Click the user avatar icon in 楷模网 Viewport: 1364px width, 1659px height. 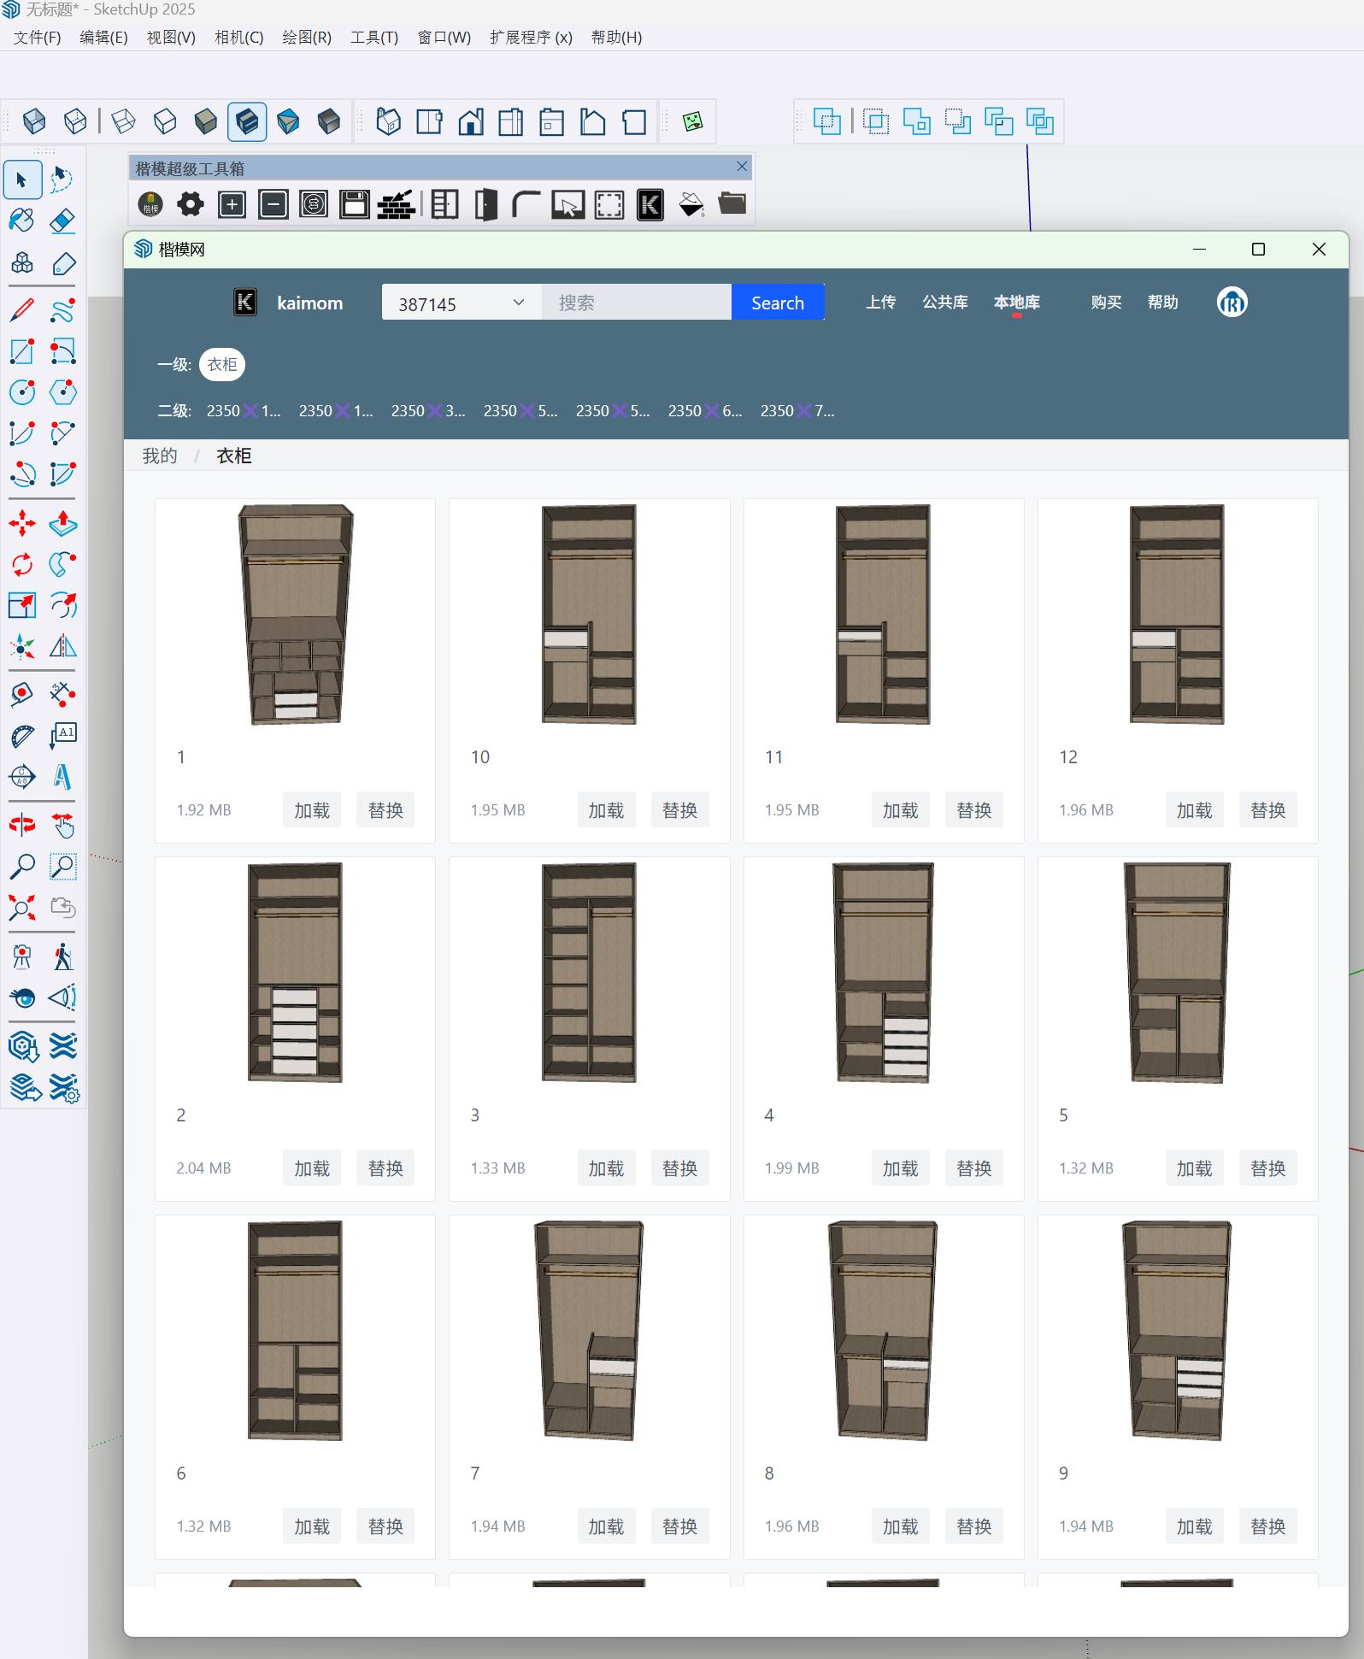1232,303
